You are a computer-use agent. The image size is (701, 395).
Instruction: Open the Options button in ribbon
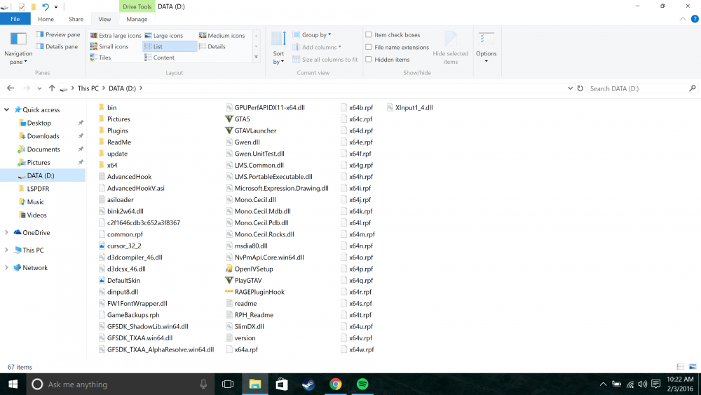coord(486,48)
